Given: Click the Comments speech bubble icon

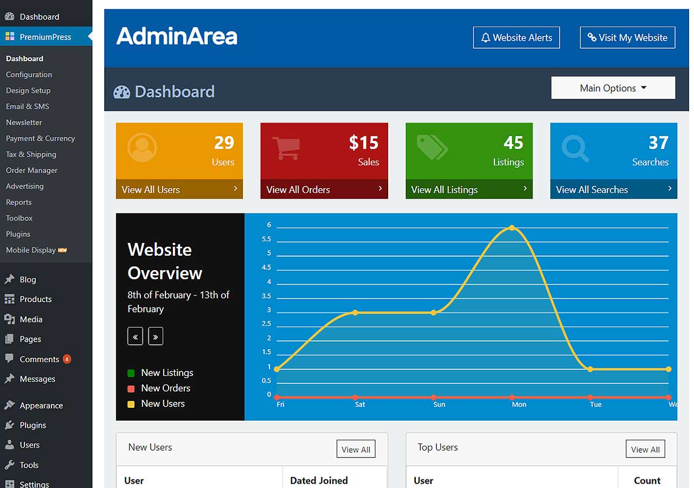Looking at the screenshot, I should tap(9, 359).
